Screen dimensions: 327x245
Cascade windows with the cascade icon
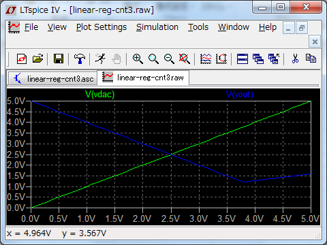pos(258,59)
